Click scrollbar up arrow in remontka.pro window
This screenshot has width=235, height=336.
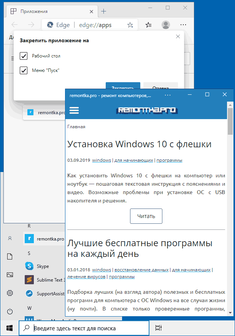pyautogui.click(x=230, y=105)
